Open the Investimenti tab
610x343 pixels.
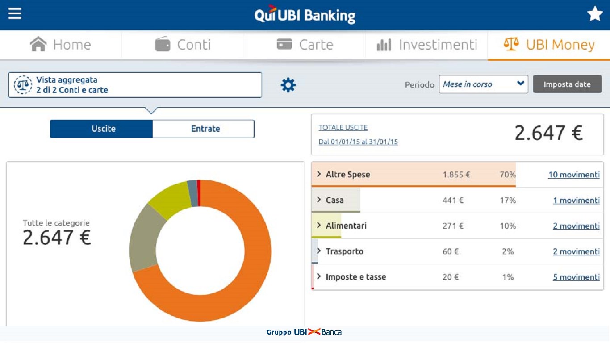tap(427, 45)
